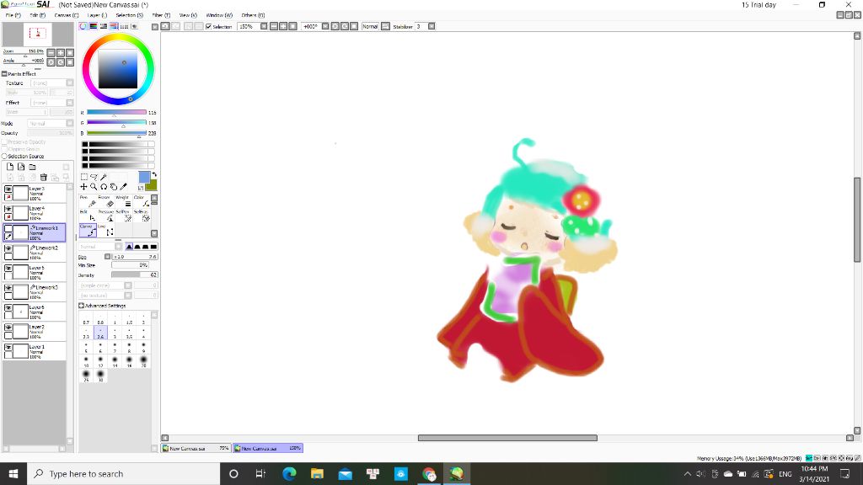Viewport: 863px width, 485px height.
Task: Create a new normal layer
Action: 10,167
